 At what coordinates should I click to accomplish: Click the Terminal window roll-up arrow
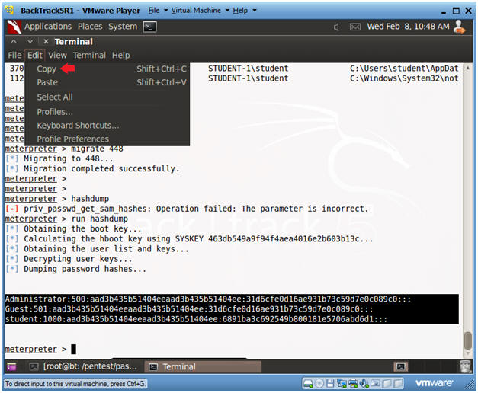14,41
